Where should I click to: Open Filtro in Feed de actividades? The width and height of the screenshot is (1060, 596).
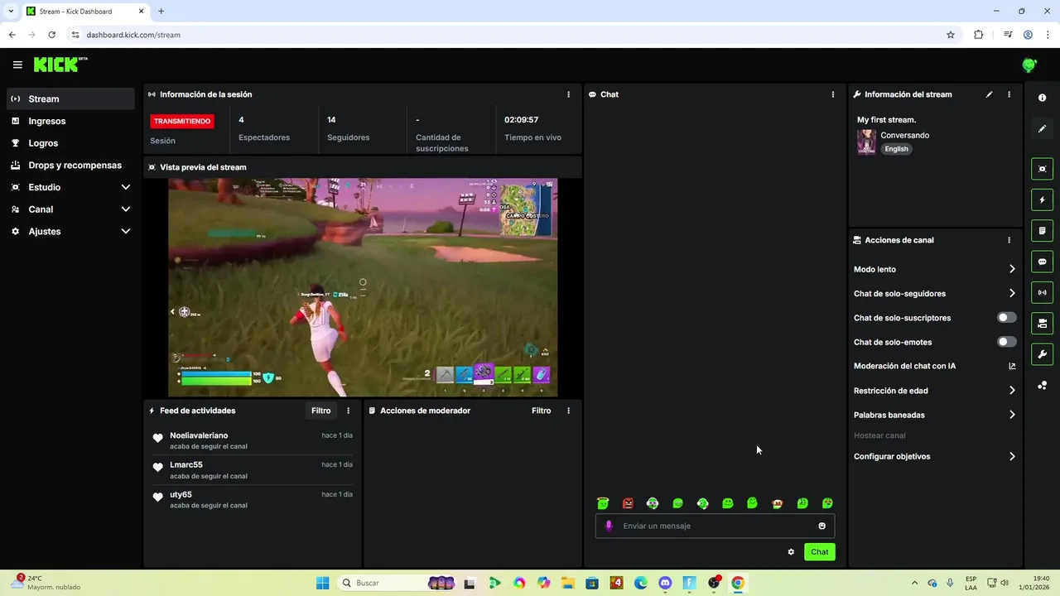point(320,411)
